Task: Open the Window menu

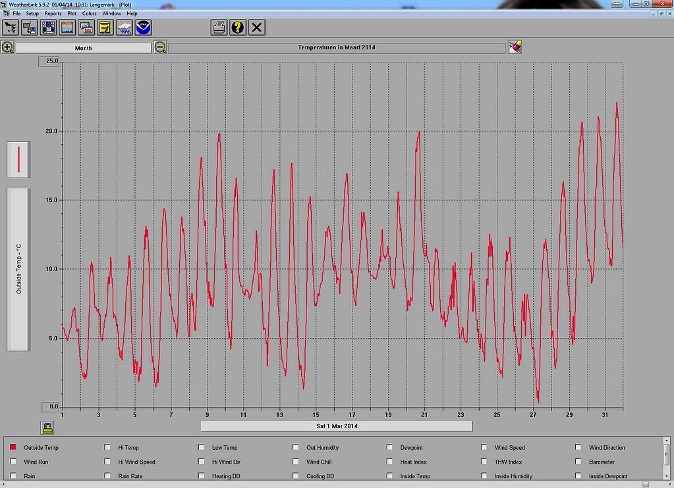Action: click(111, 13)
